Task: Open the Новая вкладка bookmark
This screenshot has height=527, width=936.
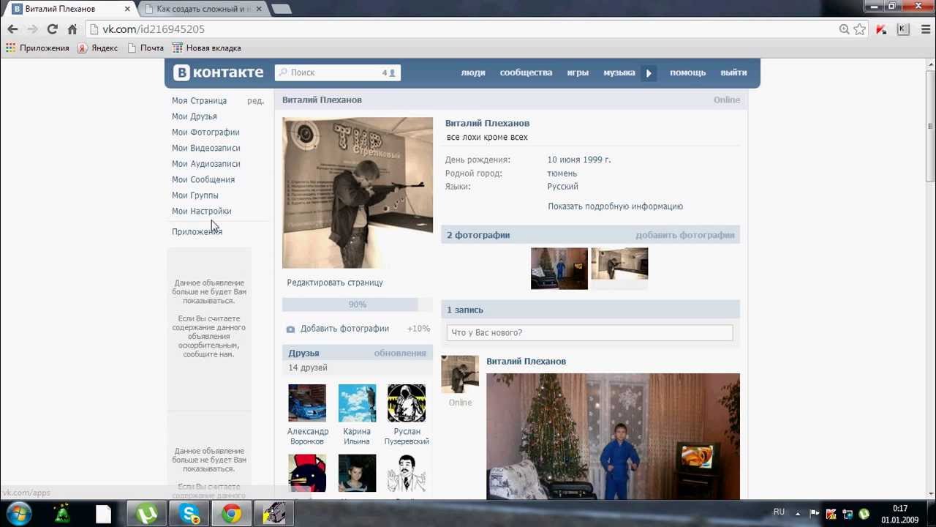Action: coord(206,48)
